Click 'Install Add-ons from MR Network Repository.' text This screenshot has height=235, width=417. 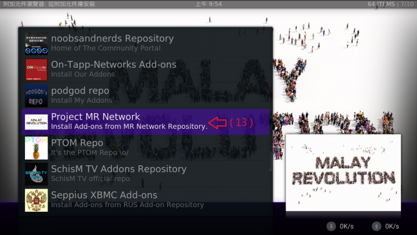click(x=129, y=126)
